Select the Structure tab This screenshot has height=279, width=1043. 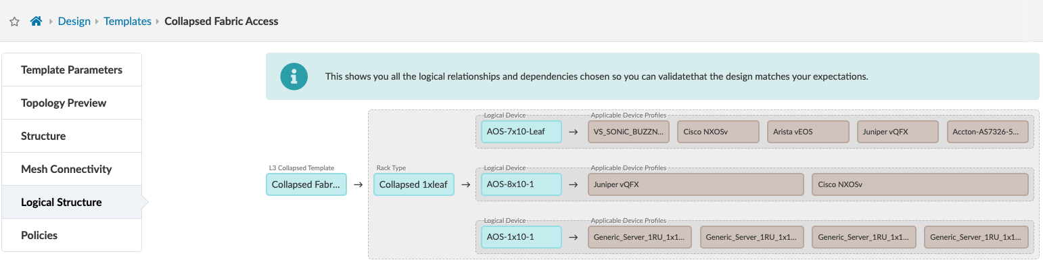click(43, 136)
